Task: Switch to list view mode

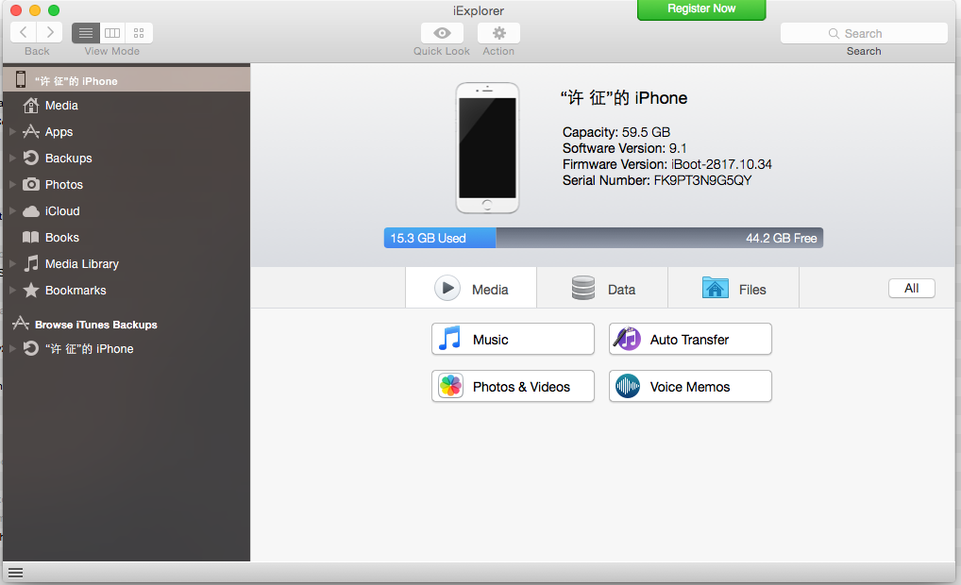Action: (86, 33)
